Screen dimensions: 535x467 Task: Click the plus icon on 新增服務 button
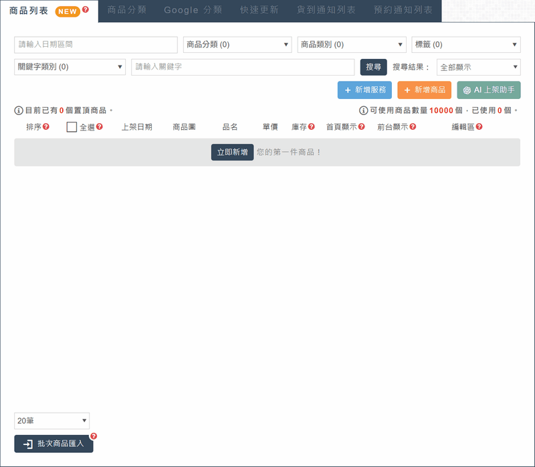tap(346, 90)
